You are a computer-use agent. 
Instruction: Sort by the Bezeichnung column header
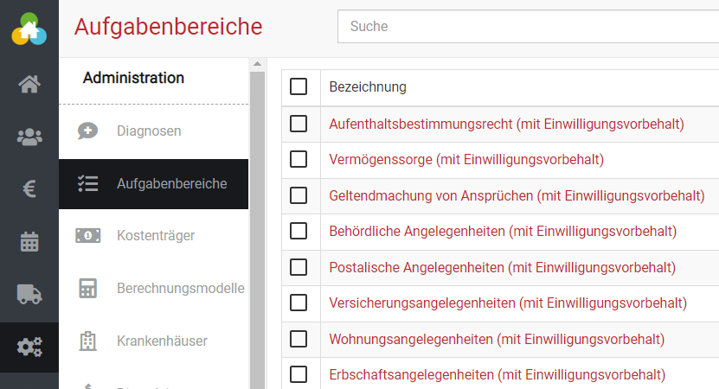click(368, 87)
